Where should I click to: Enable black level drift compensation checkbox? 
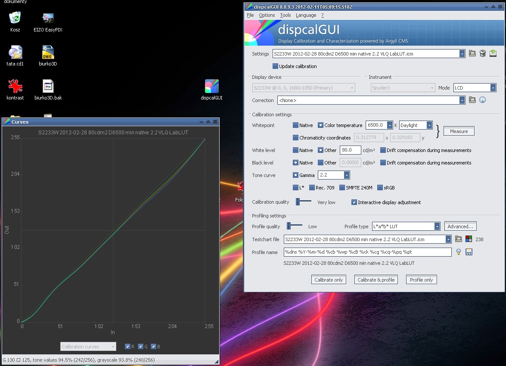coord(383,163)
